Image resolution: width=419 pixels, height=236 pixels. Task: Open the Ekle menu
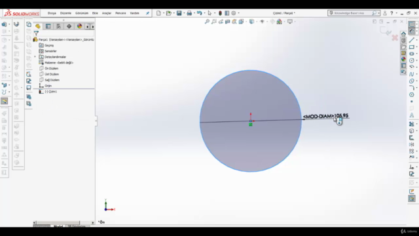coord(95,13)
